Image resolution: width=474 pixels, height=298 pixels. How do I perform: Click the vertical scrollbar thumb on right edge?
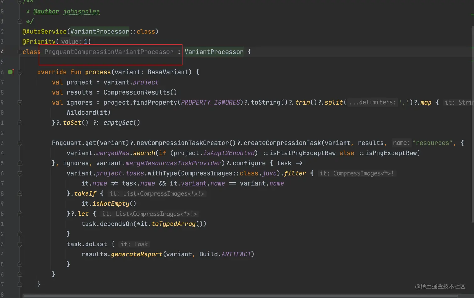click(472, 125)
